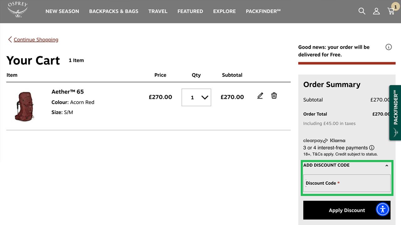Click the 'Size: S/M' text
This screenshot has height=225, width=401.
click(x=62, y=112)
